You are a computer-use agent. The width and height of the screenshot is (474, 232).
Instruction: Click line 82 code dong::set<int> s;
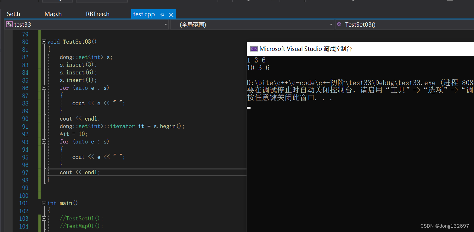(86, 57)
